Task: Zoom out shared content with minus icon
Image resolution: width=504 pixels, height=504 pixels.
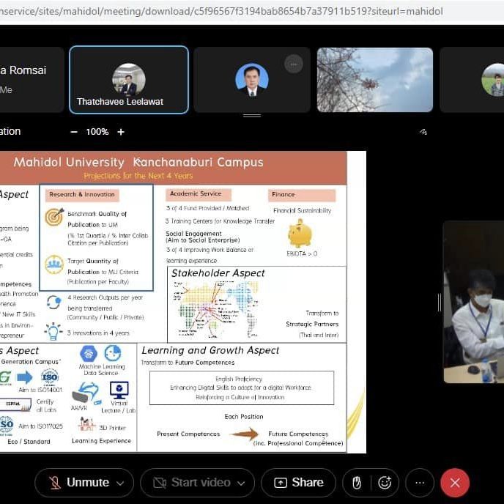Action: click(74, 132)
